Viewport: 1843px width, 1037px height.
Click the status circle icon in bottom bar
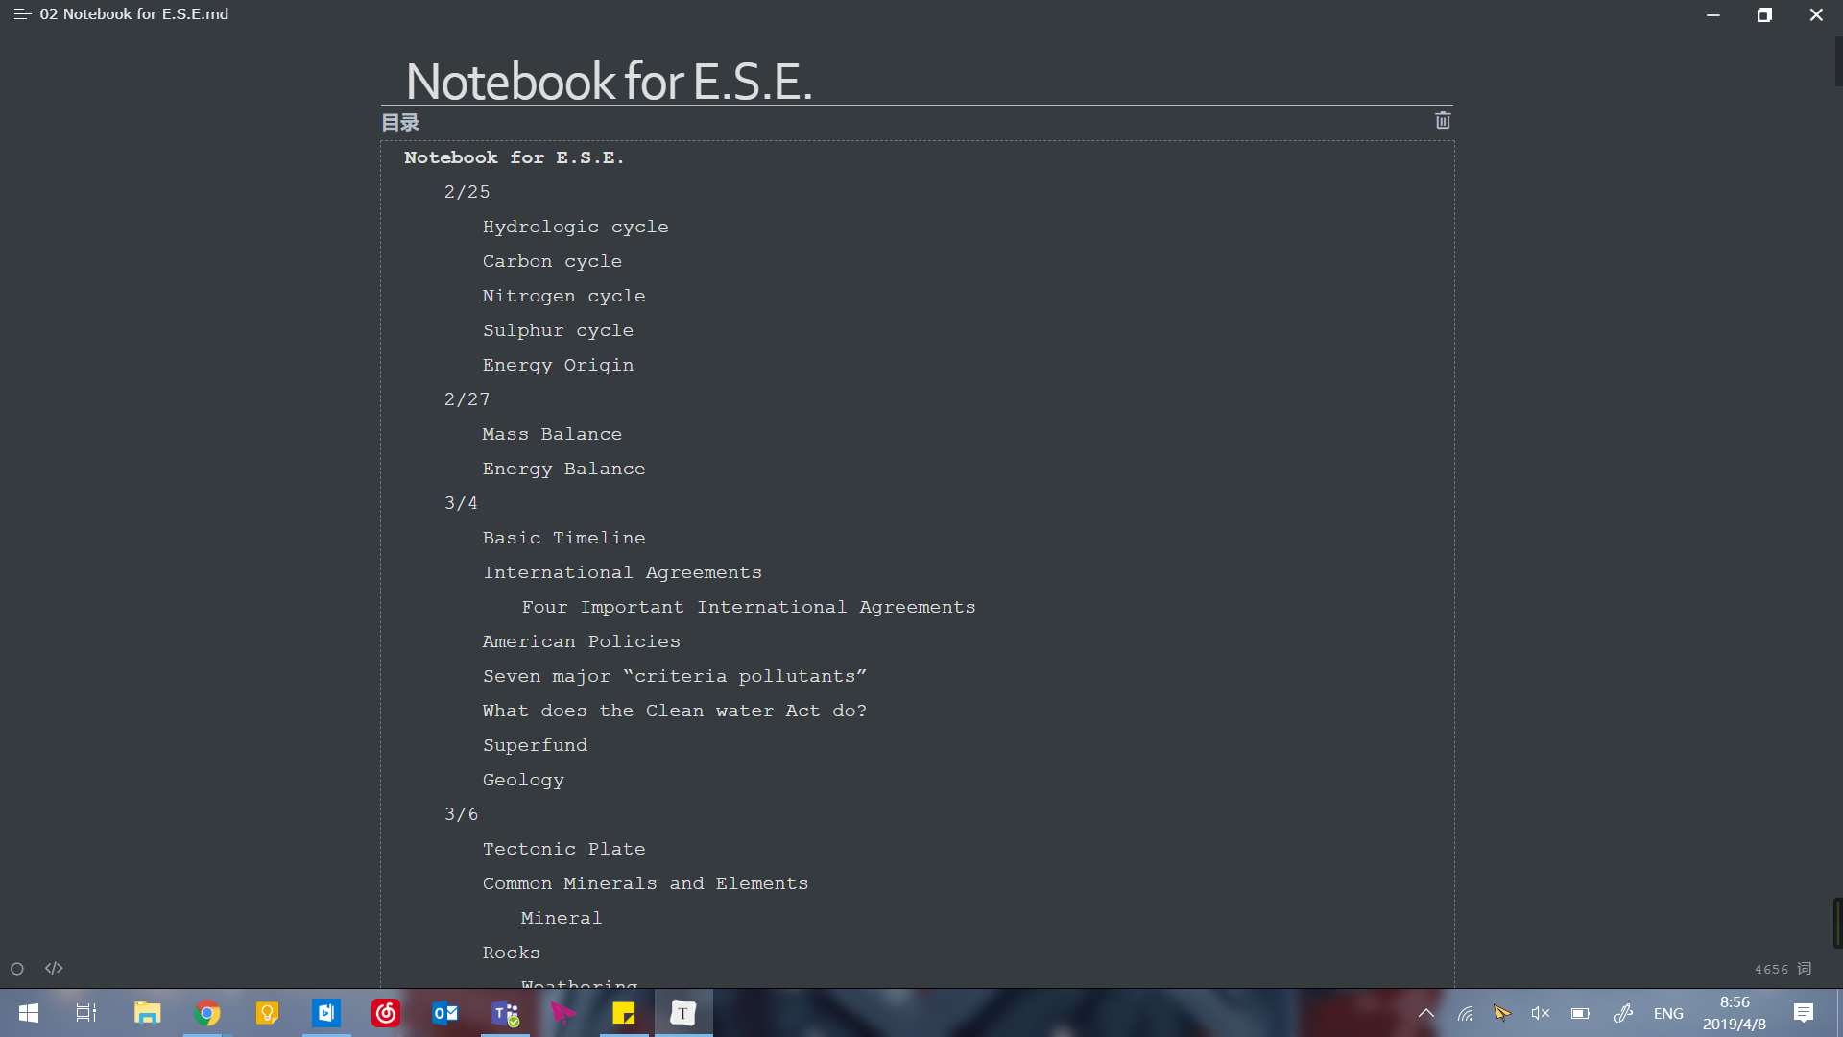[x=16, y=968]
